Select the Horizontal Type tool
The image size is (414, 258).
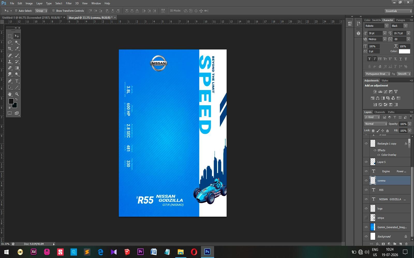pos(17,81)
